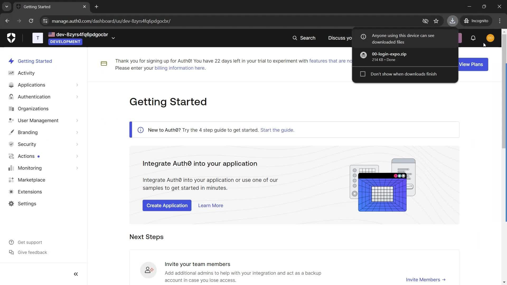Click the Activity chart icon
507x285 pixels.
coord(11,73)
